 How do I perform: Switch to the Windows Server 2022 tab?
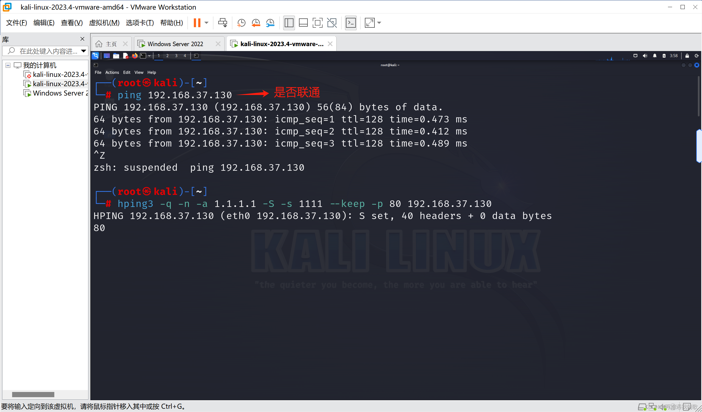(x=175, y=43)
